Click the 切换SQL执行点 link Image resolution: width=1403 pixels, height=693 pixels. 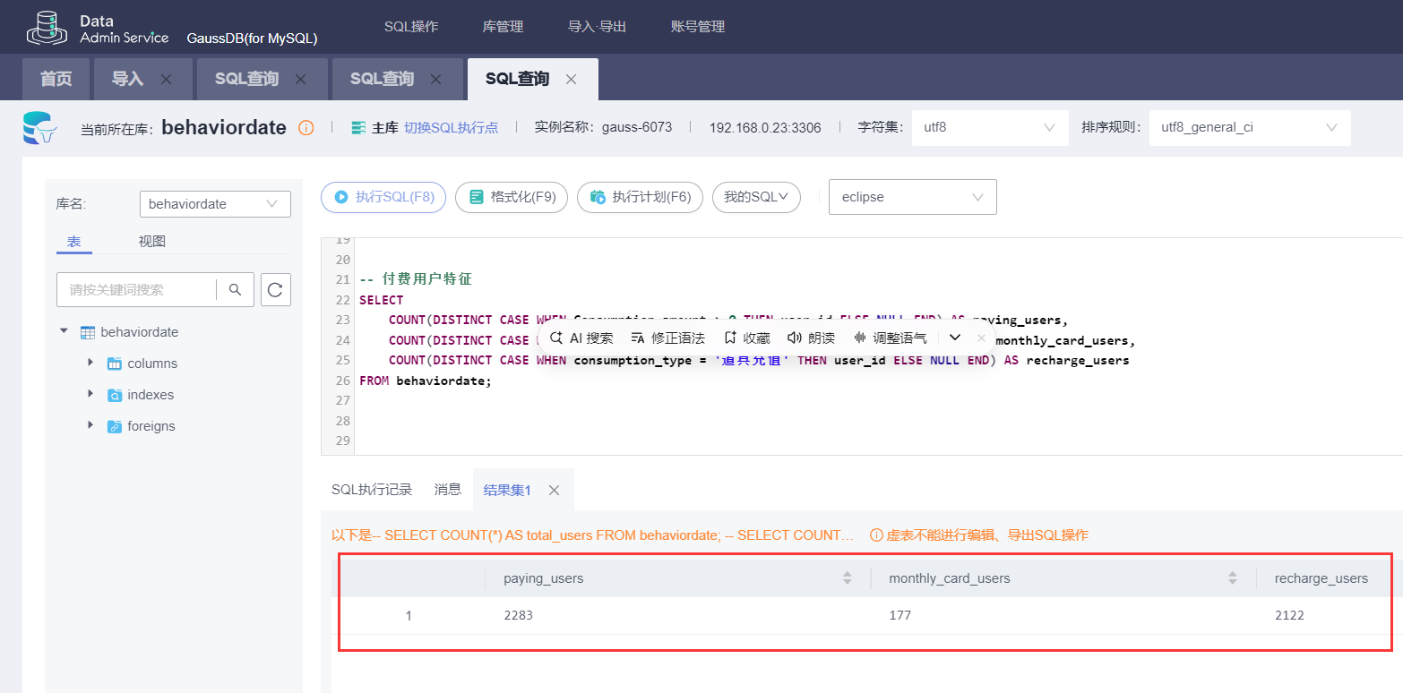point(451,128)
